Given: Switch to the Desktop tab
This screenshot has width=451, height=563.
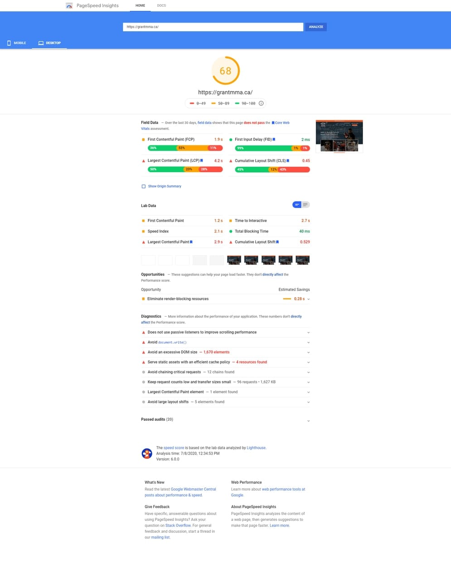Looking at the screenshot, I should 49,43.
